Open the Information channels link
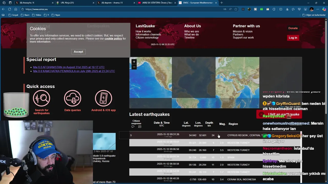This screenshot has height=184, width=328. tap(148, 34)
